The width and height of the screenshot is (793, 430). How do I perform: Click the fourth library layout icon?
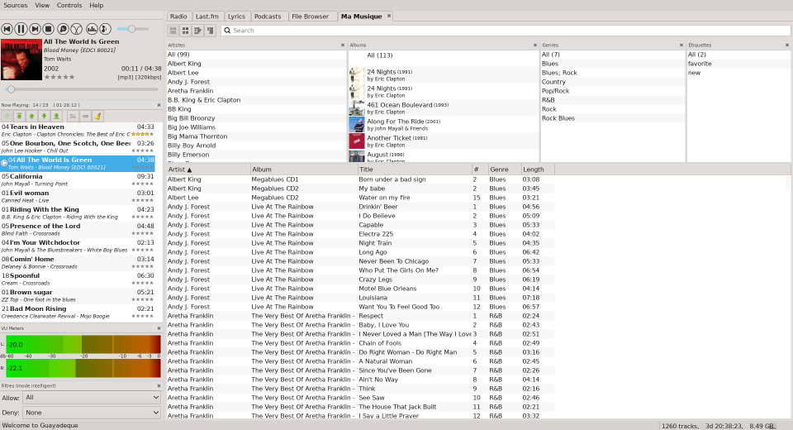tap(211, 31)
